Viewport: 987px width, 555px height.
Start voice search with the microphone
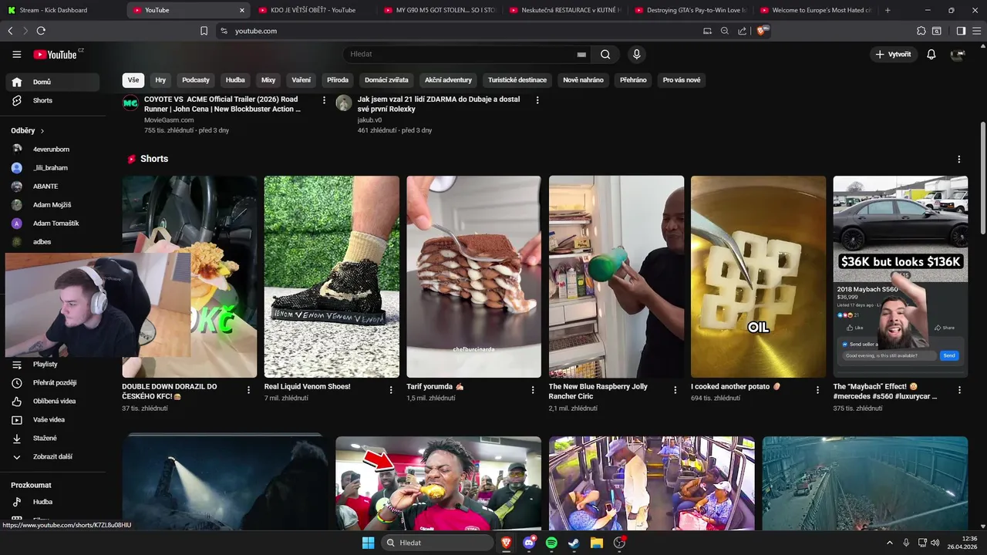pos(636,54)
